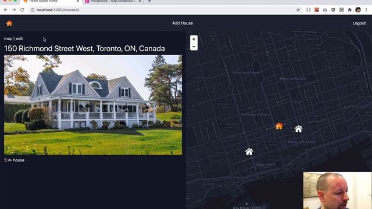Click the Logout link
This screenshot has width=372, height=209.
359,23
